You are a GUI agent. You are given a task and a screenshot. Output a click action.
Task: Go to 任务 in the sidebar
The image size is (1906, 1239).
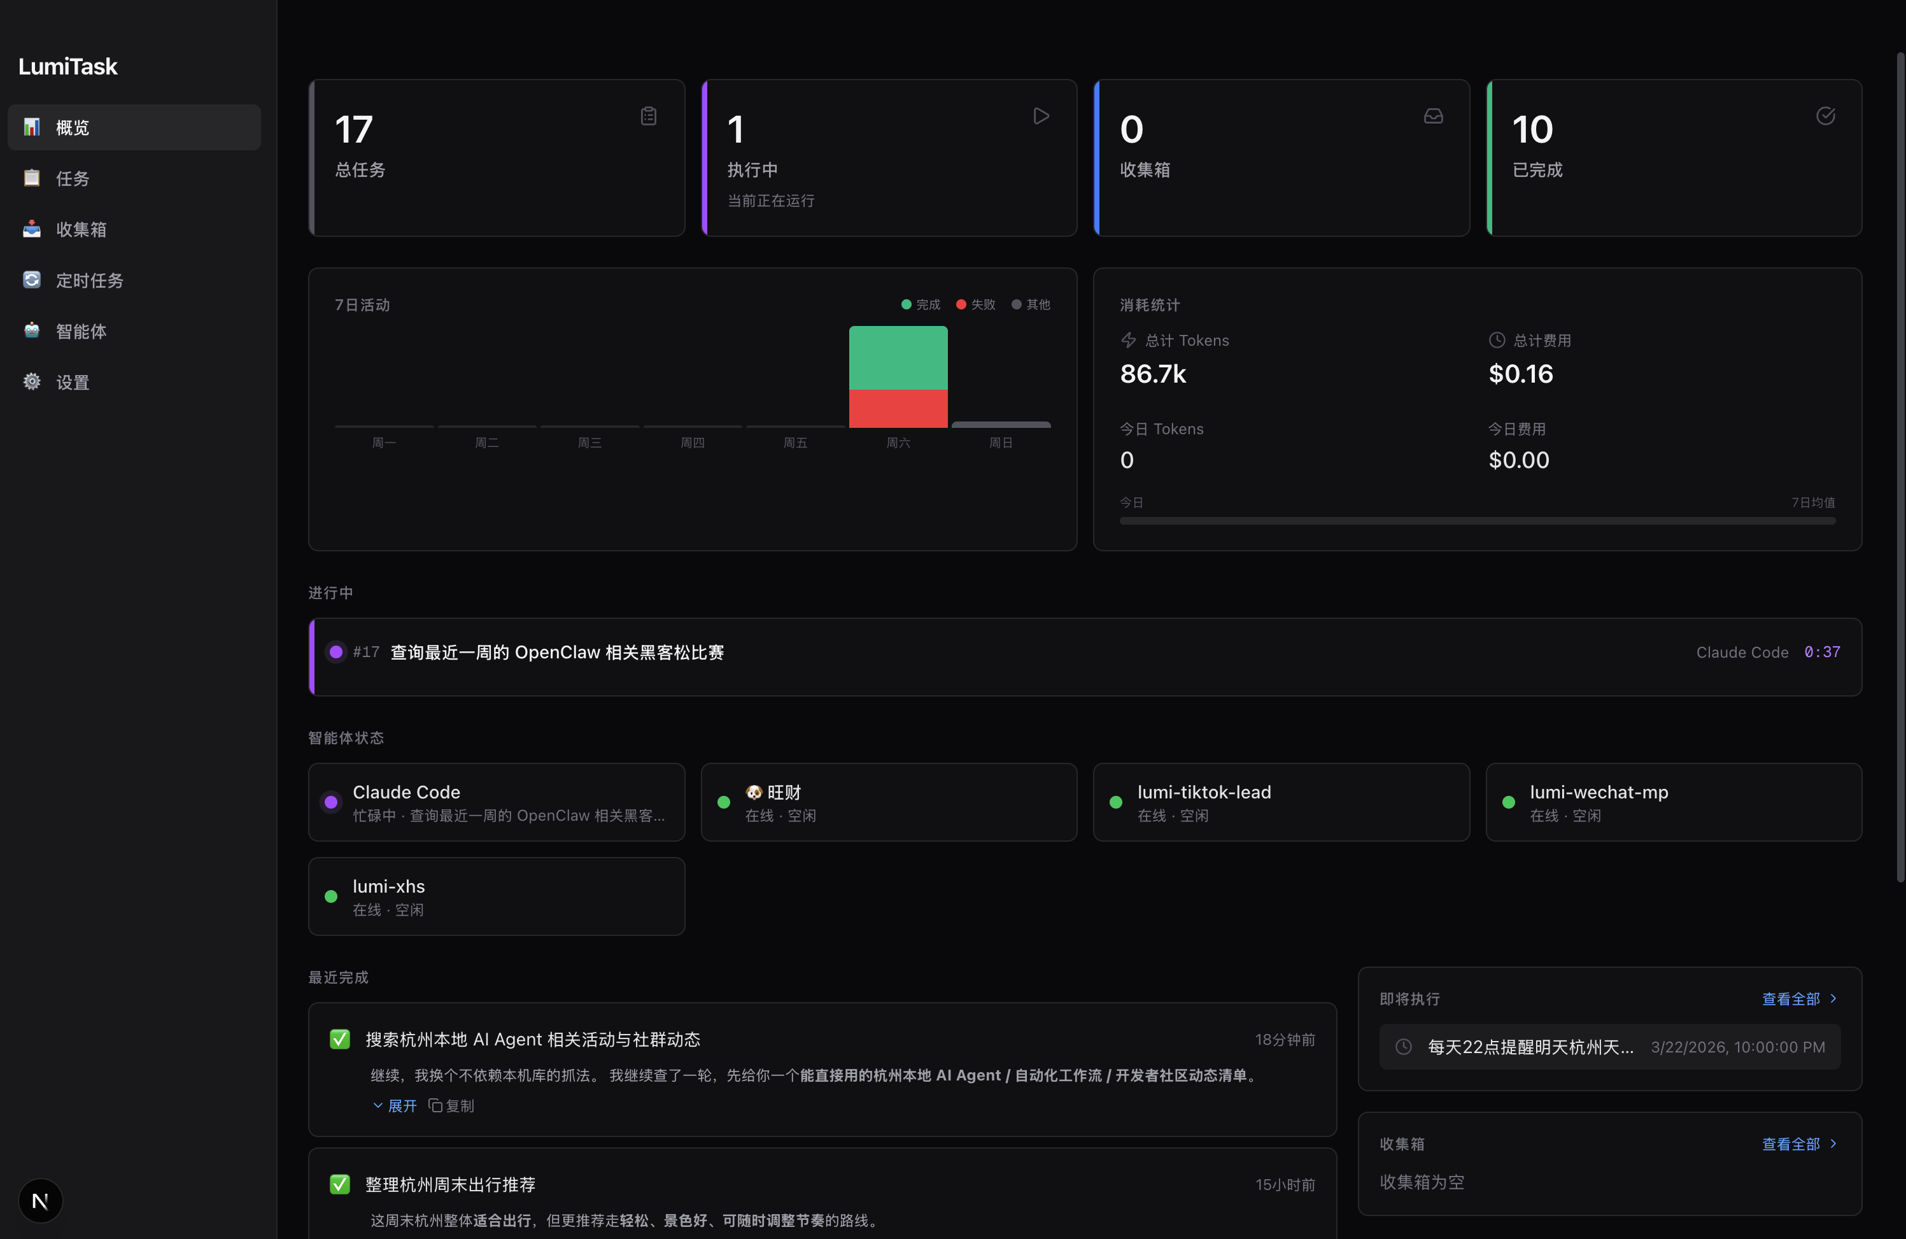click(134, 179)
